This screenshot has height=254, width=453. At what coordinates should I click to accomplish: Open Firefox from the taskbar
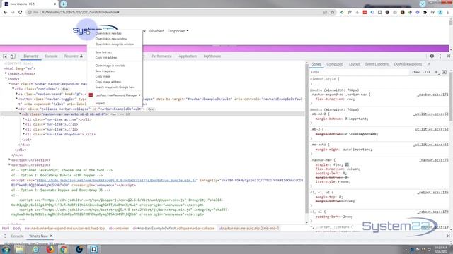click(x=50, y=249)
